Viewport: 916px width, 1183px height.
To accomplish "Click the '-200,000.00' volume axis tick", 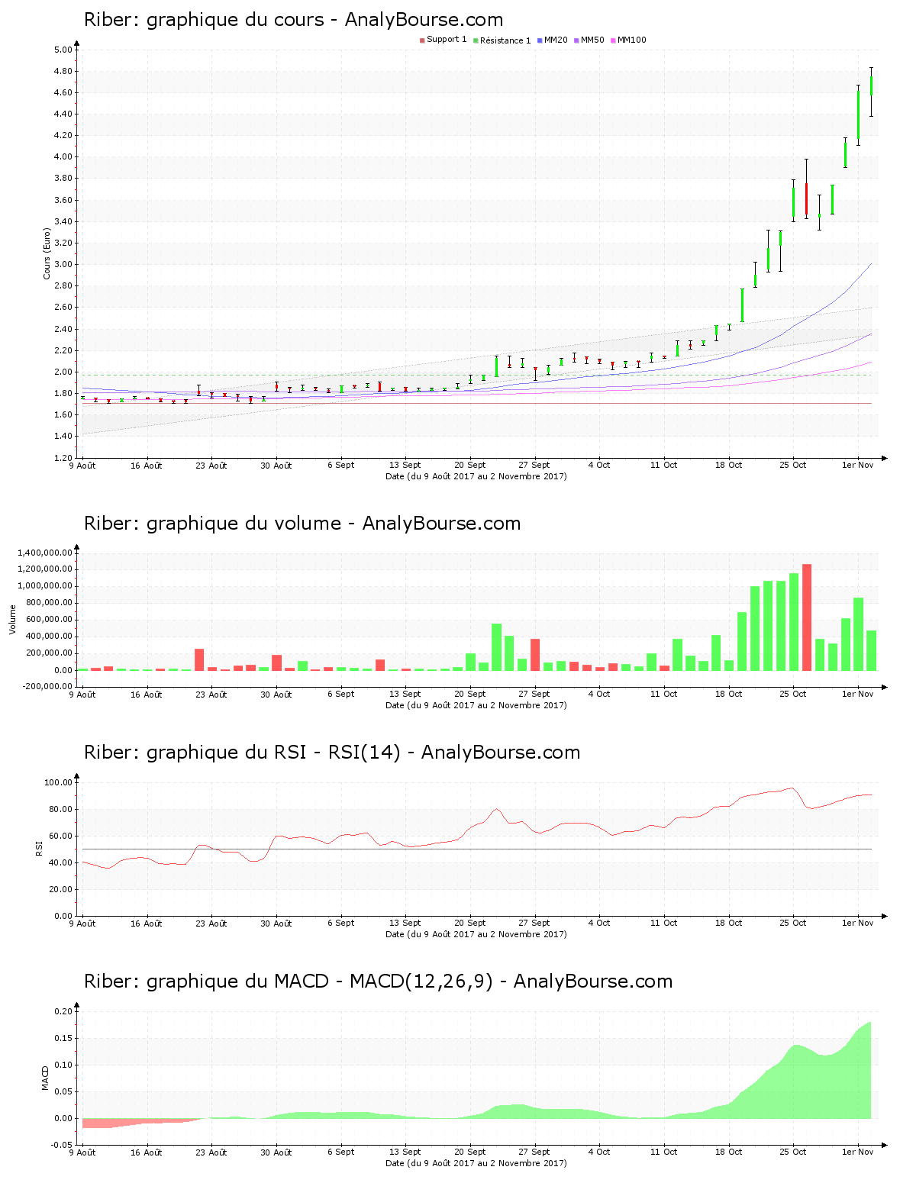I will click(x=47, y=686).
